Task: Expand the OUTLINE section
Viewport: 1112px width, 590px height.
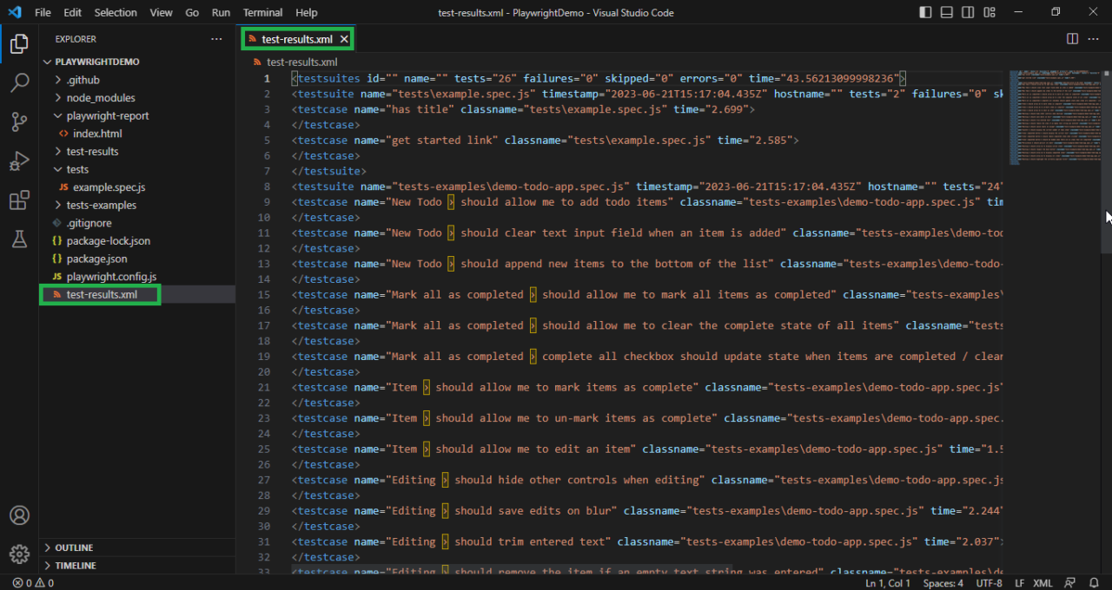Action: [74, 547]
